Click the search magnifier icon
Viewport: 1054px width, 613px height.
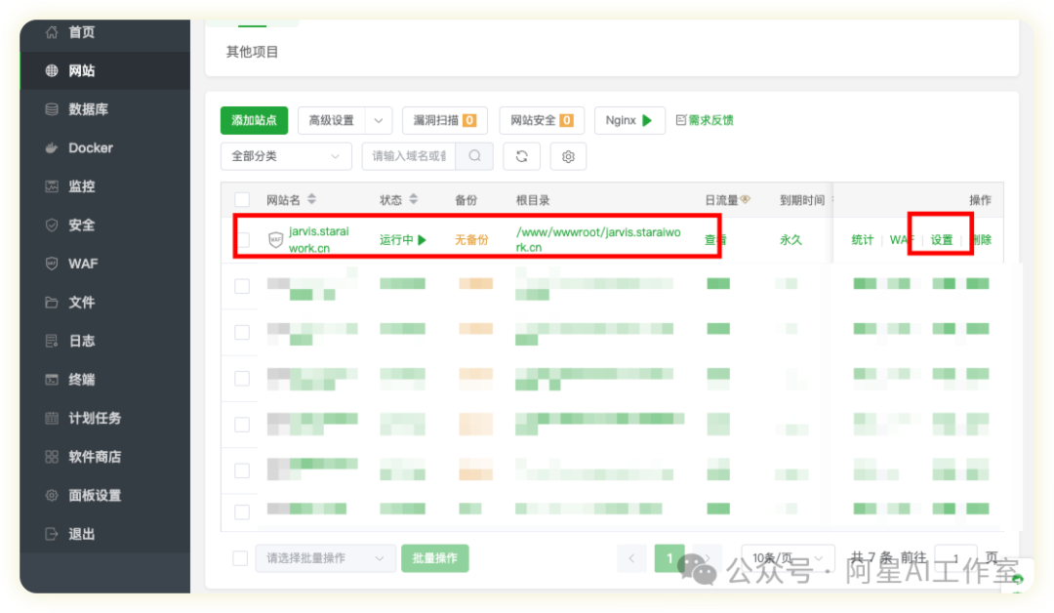click(x=474, y=156)
